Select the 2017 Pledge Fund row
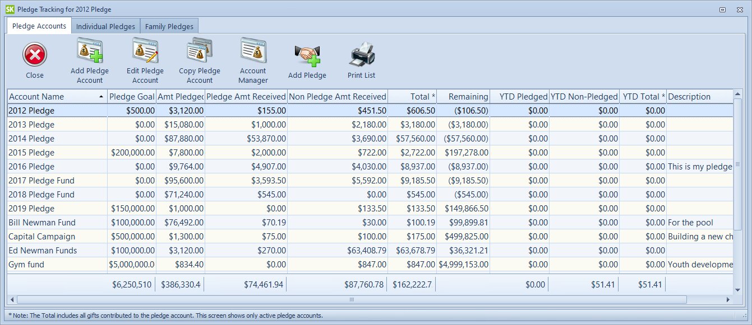This screenshot has width=752, height=325. [370, 181]
